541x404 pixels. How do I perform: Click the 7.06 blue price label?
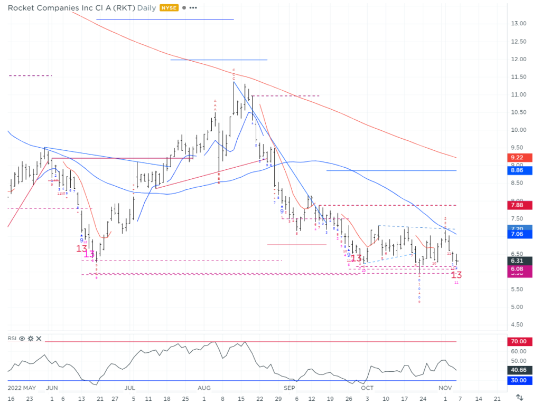click(x=520, y=234)
